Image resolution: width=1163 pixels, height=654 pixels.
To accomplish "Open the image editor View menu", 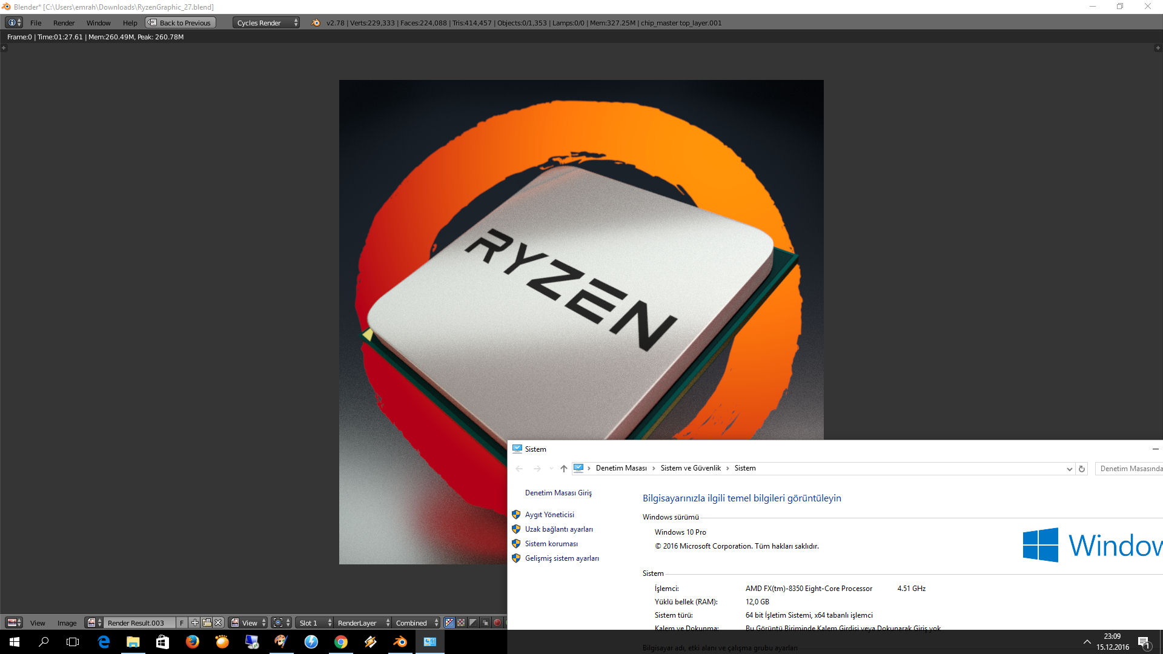I will [38, 623].
